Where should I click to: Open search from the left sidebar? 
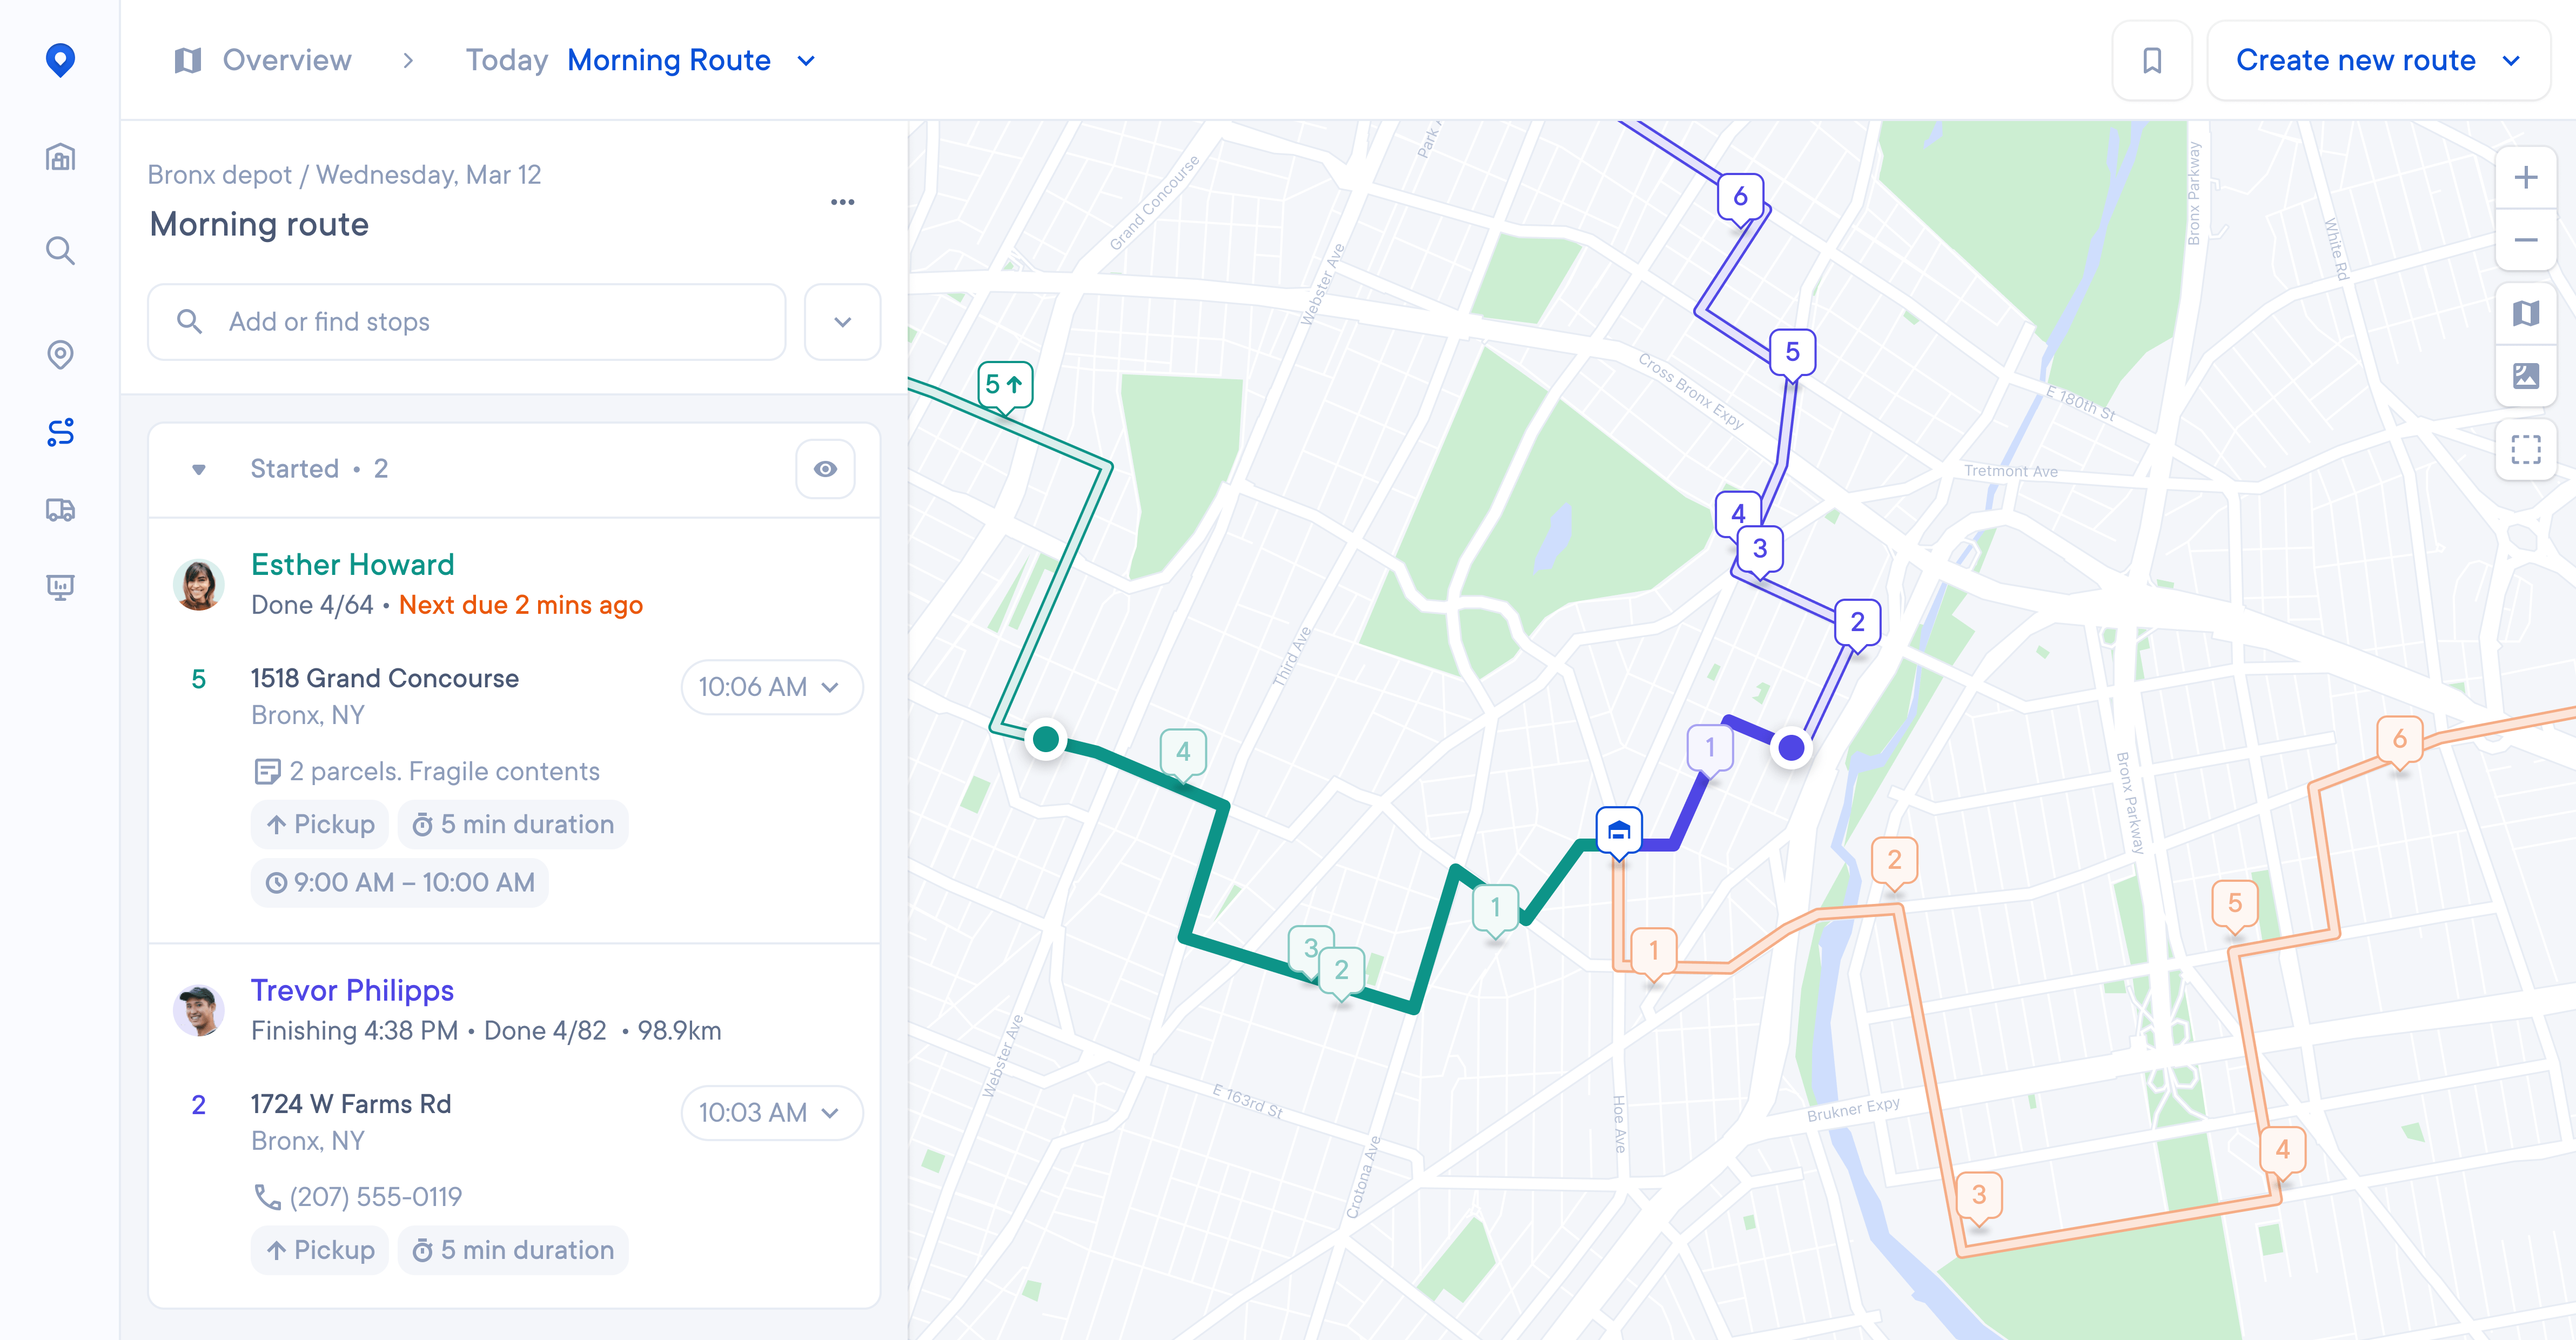pyautogui.click(x=60, y=251)
